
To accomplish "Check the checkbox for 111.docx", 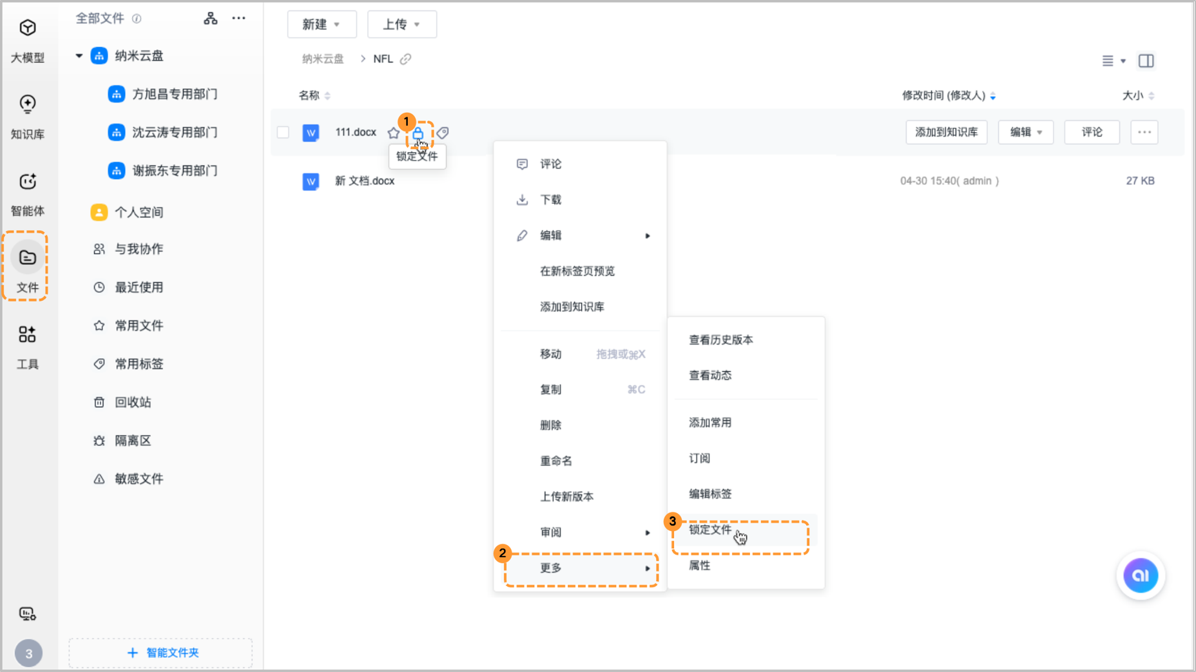I will [x=284, y=132].
